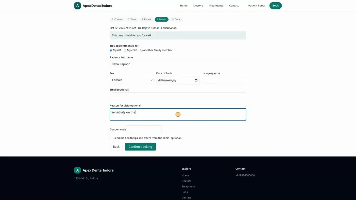The image size is (356, 200).
Task: Click the 123 Main St, Indore address
Action: tap(86, 178)
